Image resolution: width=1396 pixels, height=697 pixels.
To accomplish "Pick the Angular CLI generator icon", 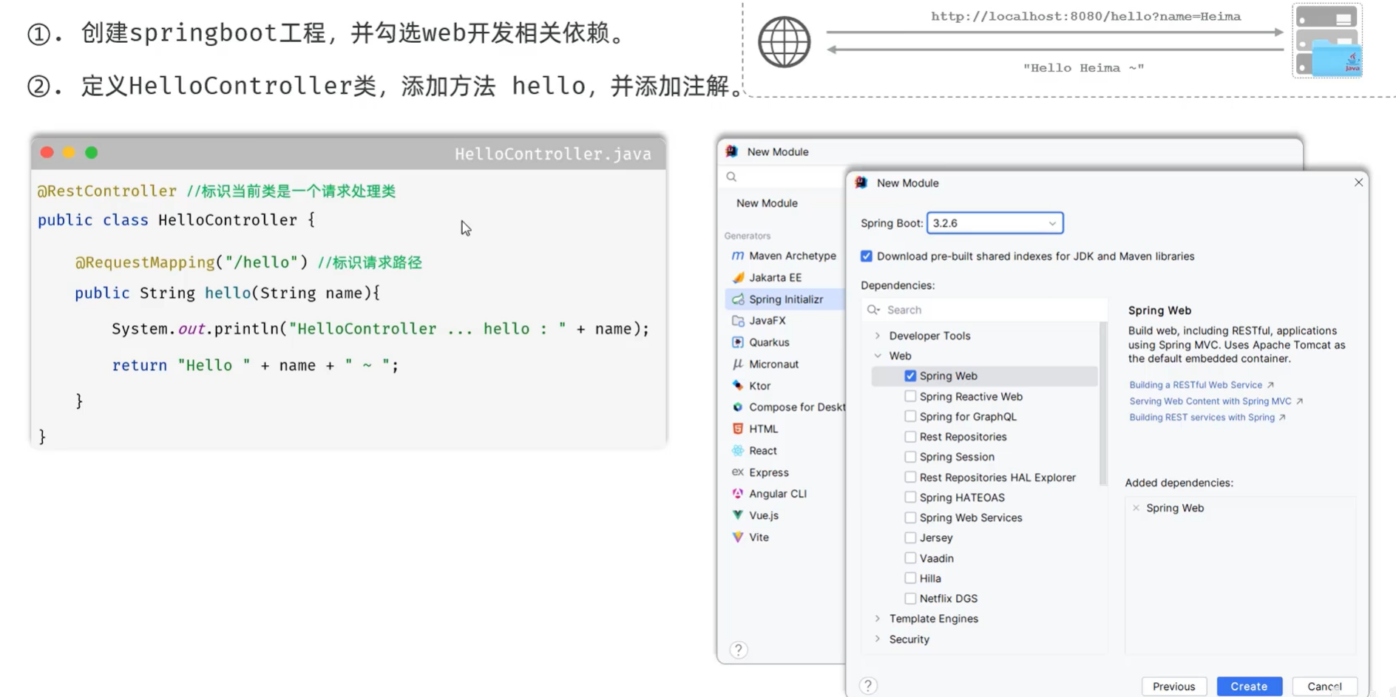I will (737, 494).
